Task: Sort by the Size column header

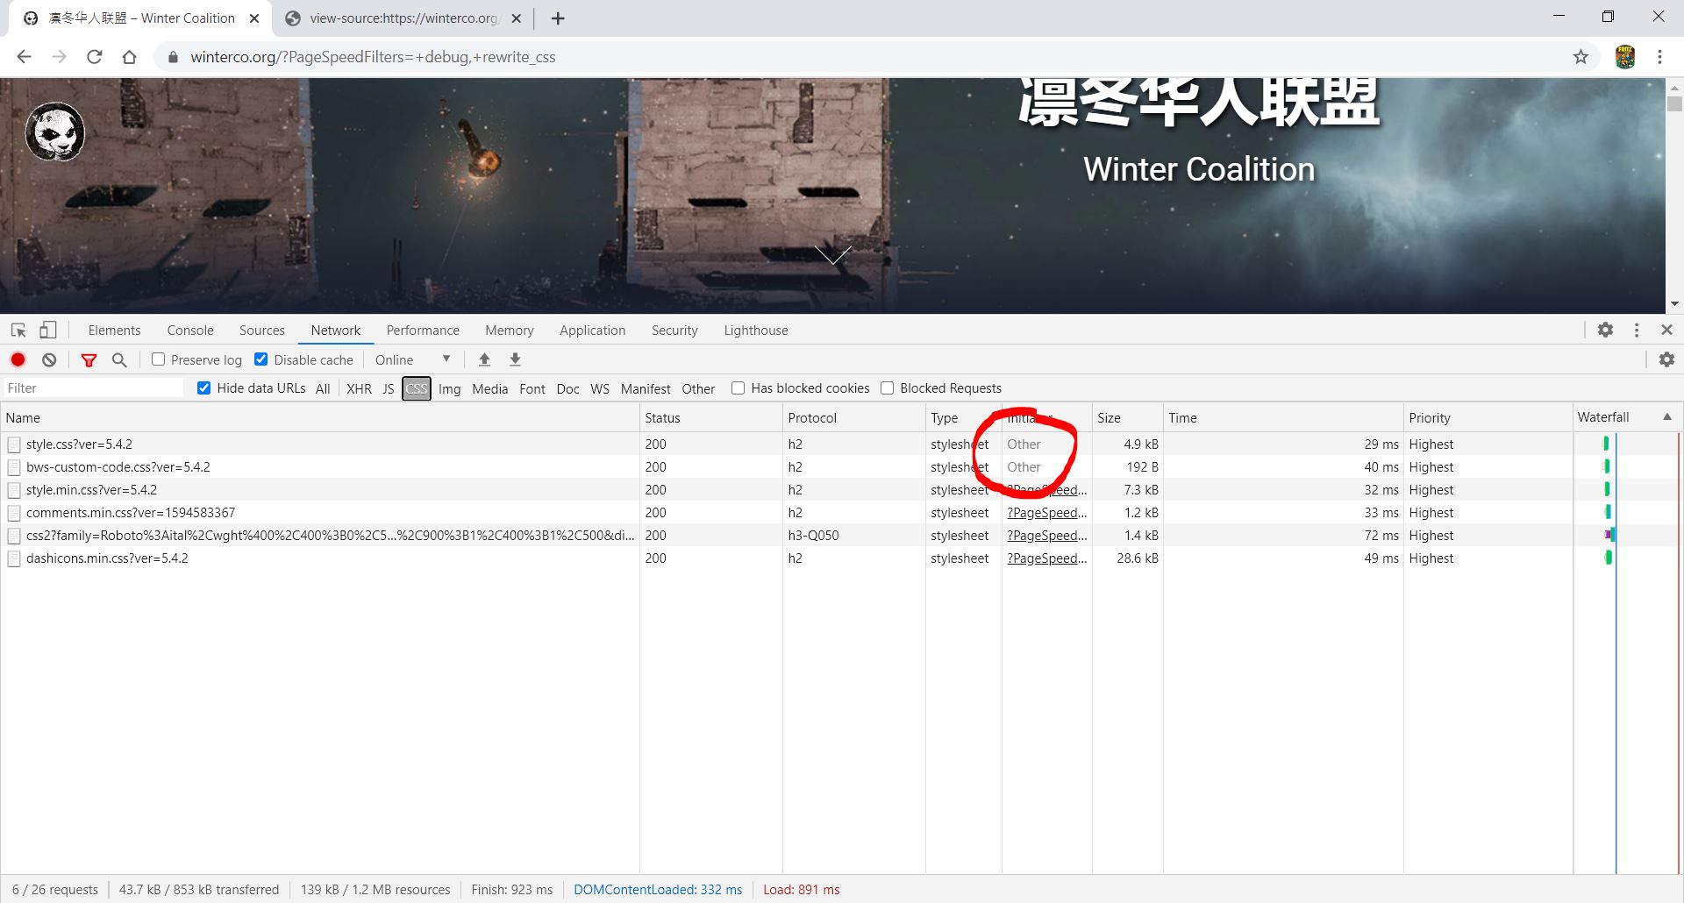Action: click(x=1127, y=418)
